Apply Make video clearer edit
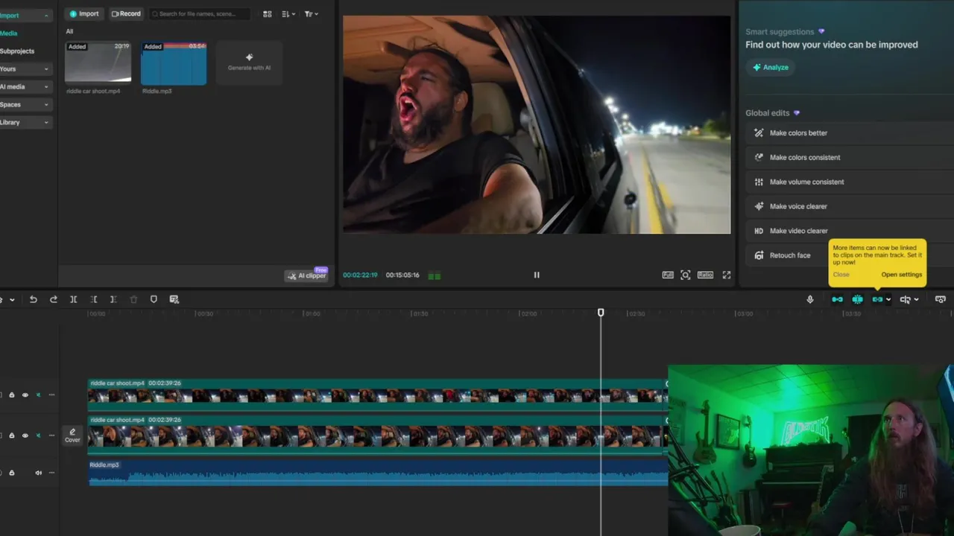Image resolution: width=954 pixels, height=536 pixels. coord(850,231)
